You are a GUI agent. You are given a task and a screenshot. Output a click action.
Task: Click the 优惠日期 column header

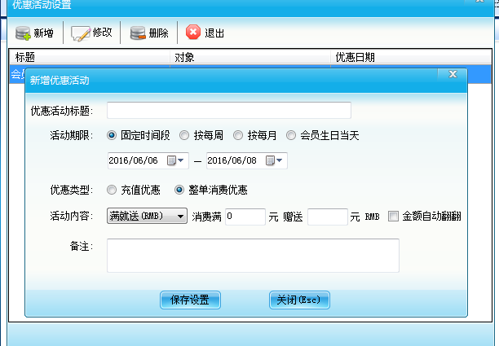(x=411, y=57)
